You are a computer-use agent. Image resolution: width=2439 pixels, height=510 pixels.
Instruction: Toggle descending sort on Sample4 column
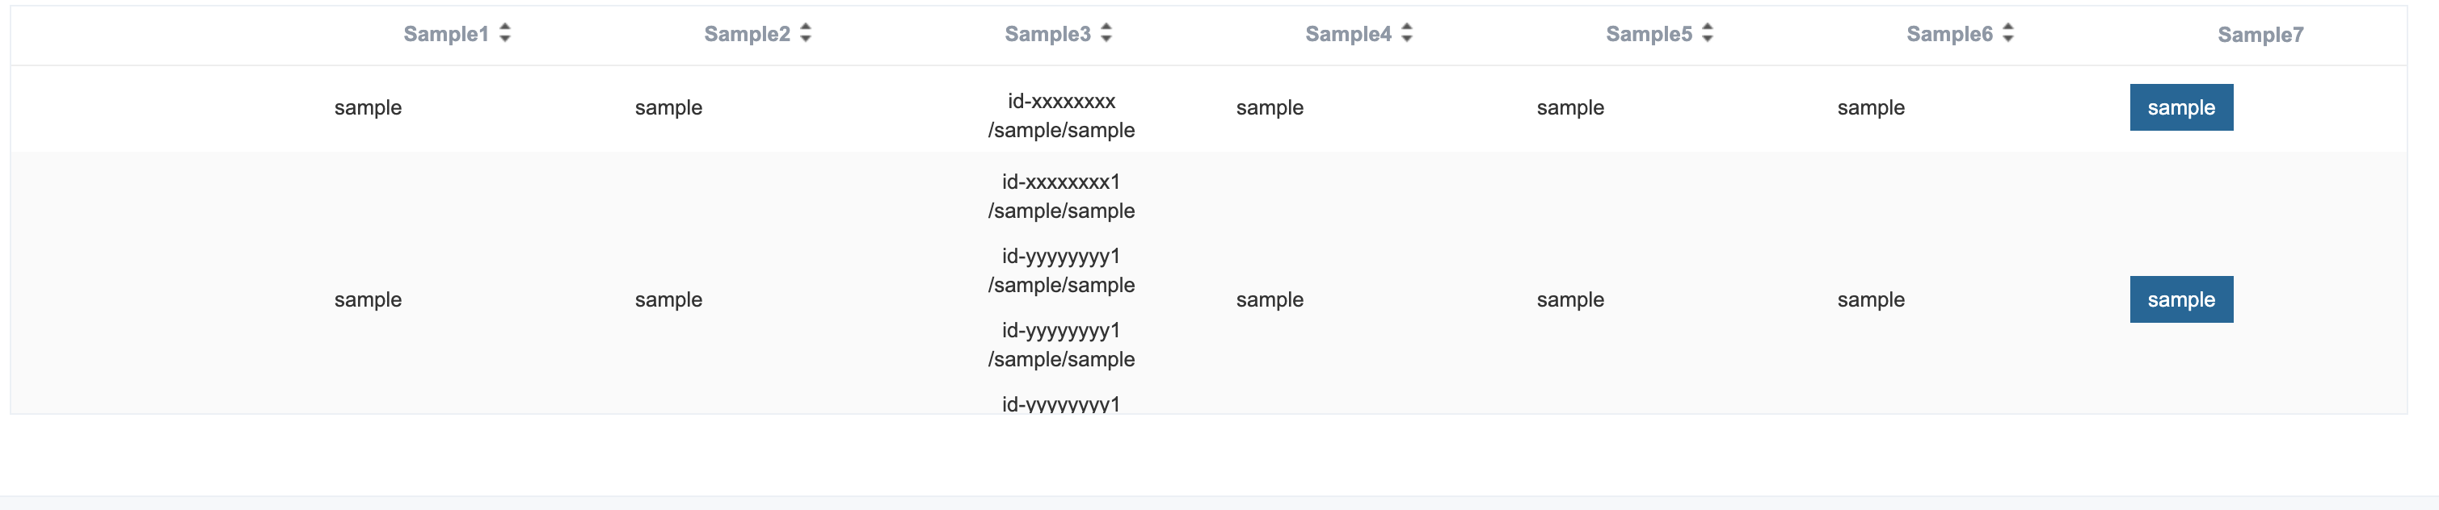pos(1408,39)
